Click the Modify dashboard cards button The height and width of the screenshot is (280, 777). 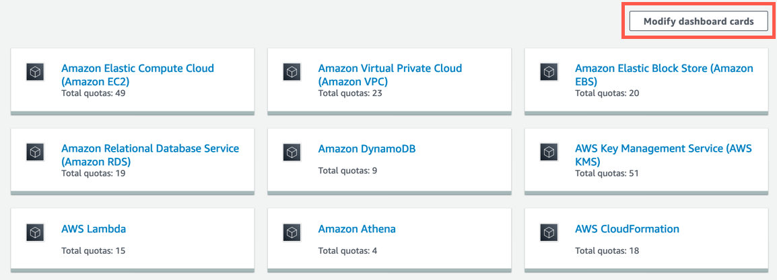[698, 21]
